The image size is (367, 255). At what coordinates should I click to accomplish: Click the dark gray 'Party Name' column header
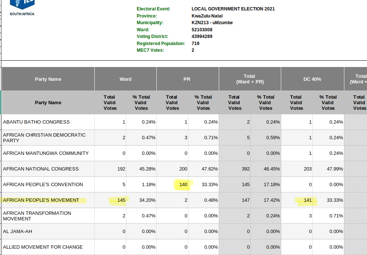[48, 79]
